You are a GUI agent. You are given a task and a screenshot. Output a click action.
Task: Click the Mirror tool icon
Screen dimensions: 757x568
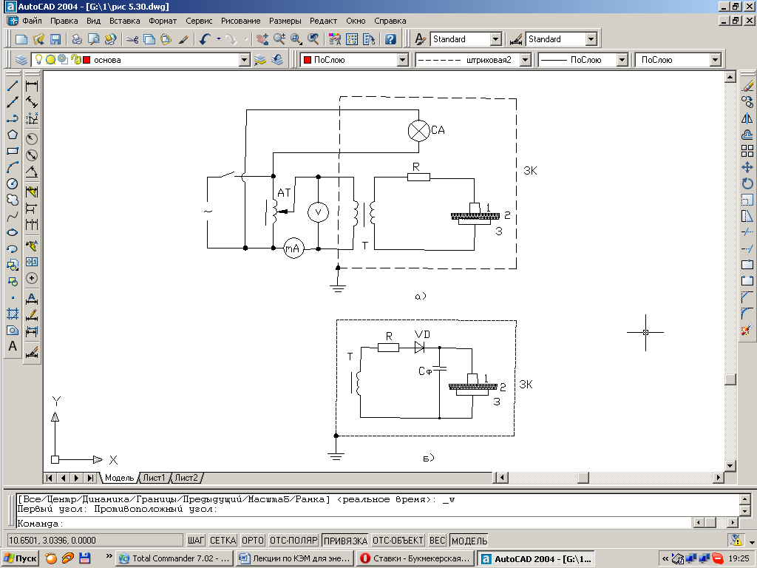pyautogui.click(x=747, y=118)
